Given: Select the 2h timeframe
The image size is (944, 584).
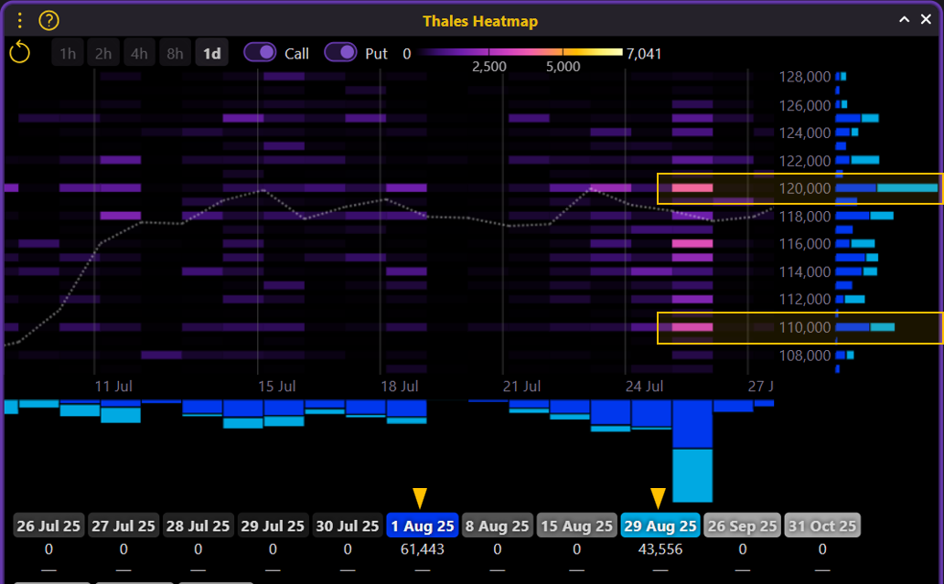Looking at the screenshot, I should point(103,54).
